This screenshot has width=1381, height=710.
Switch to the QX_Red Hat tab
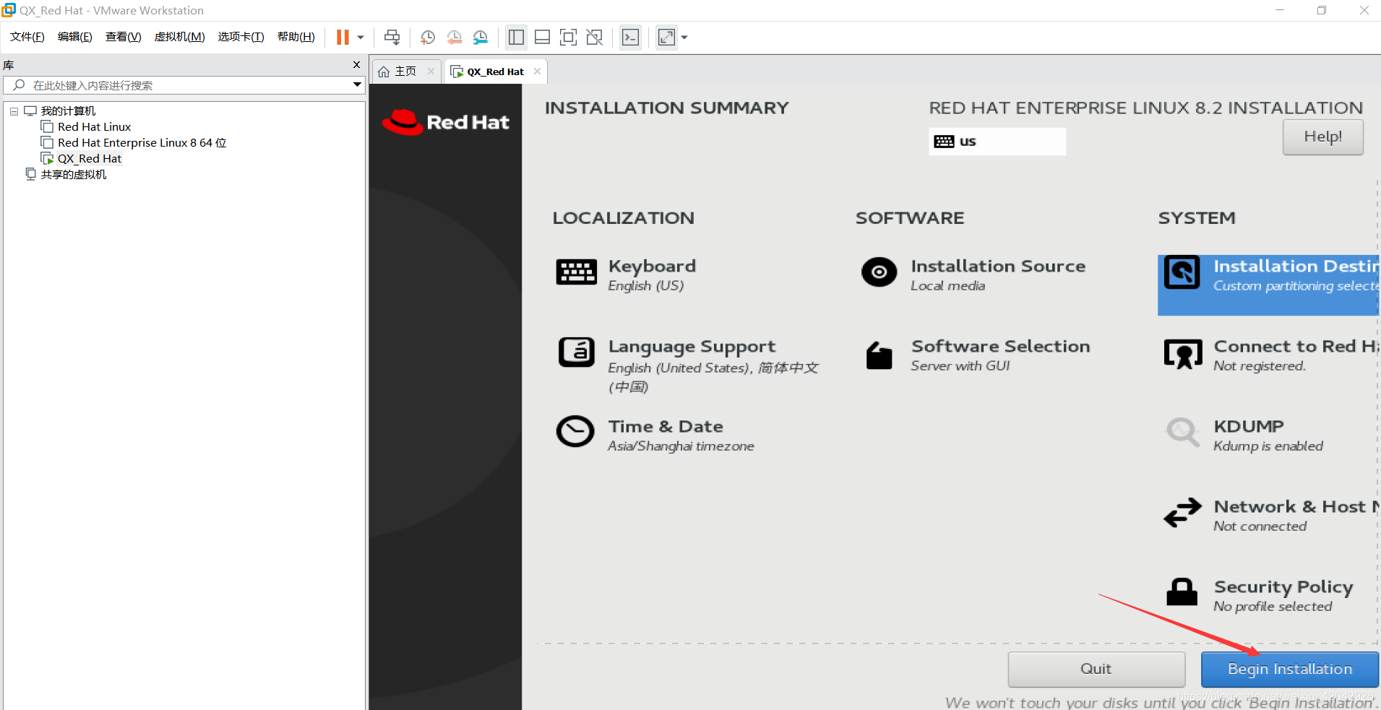[495, 72]
